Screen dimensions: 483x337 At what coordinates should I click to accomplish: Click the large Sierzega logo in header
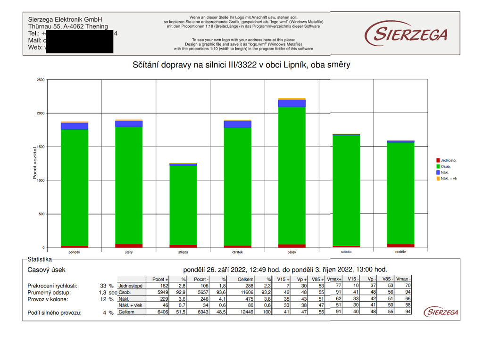coord(406,33)
